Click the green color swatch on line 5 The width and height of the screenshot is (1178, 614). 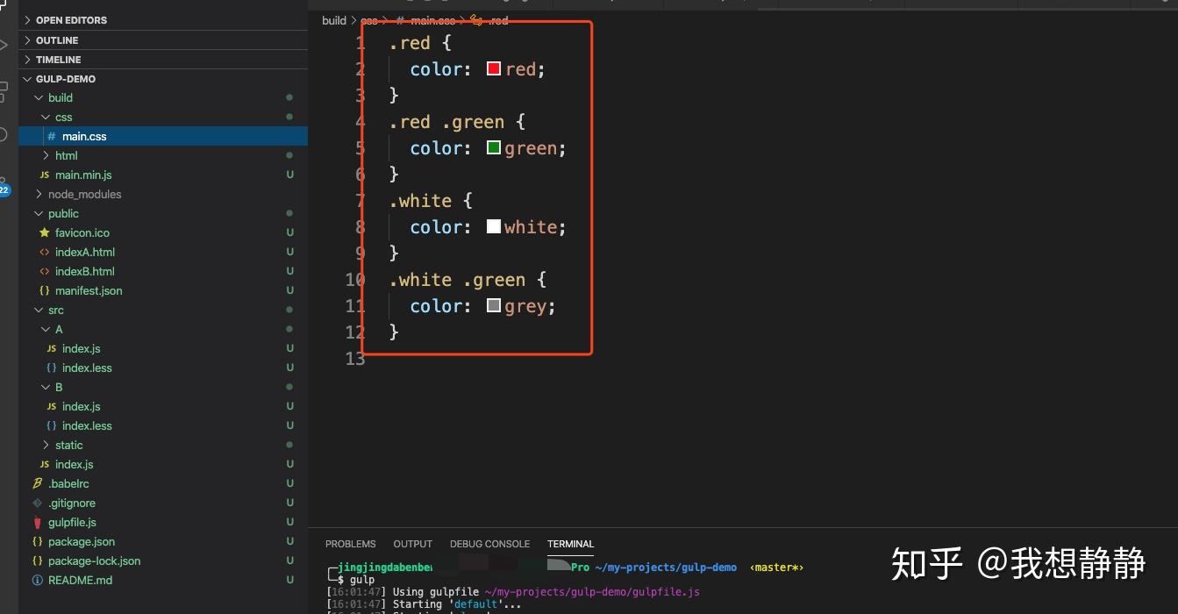[x=493, y=147]
